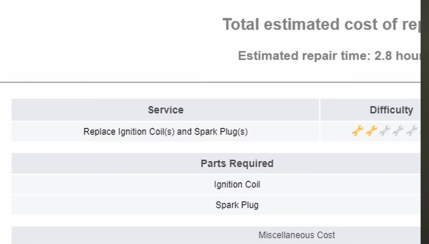This screenshot has height=244, width=429.
Task: Click the Parts Required header
Action: tap(216, 164)
